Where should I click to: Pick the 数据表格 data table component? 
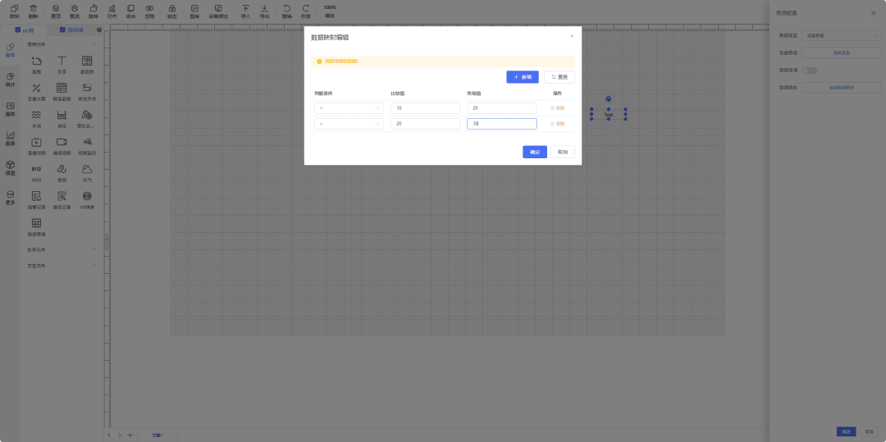click(36, 227)
